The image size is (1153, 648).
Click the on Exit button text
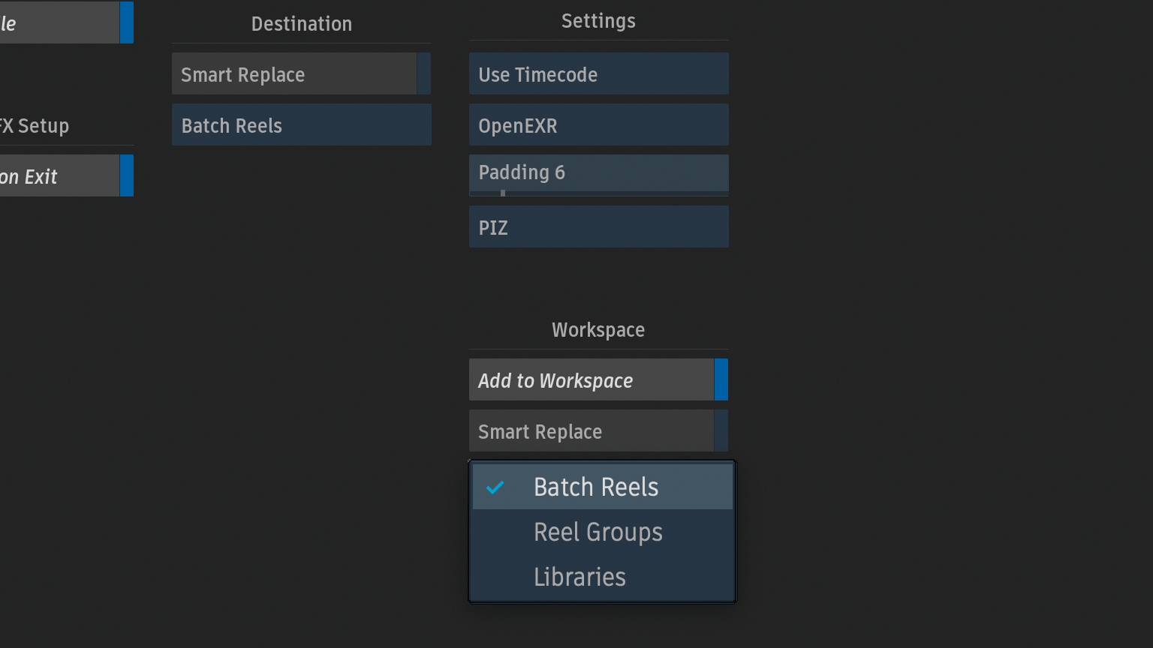pyautogui.click(x=30, y=177)
